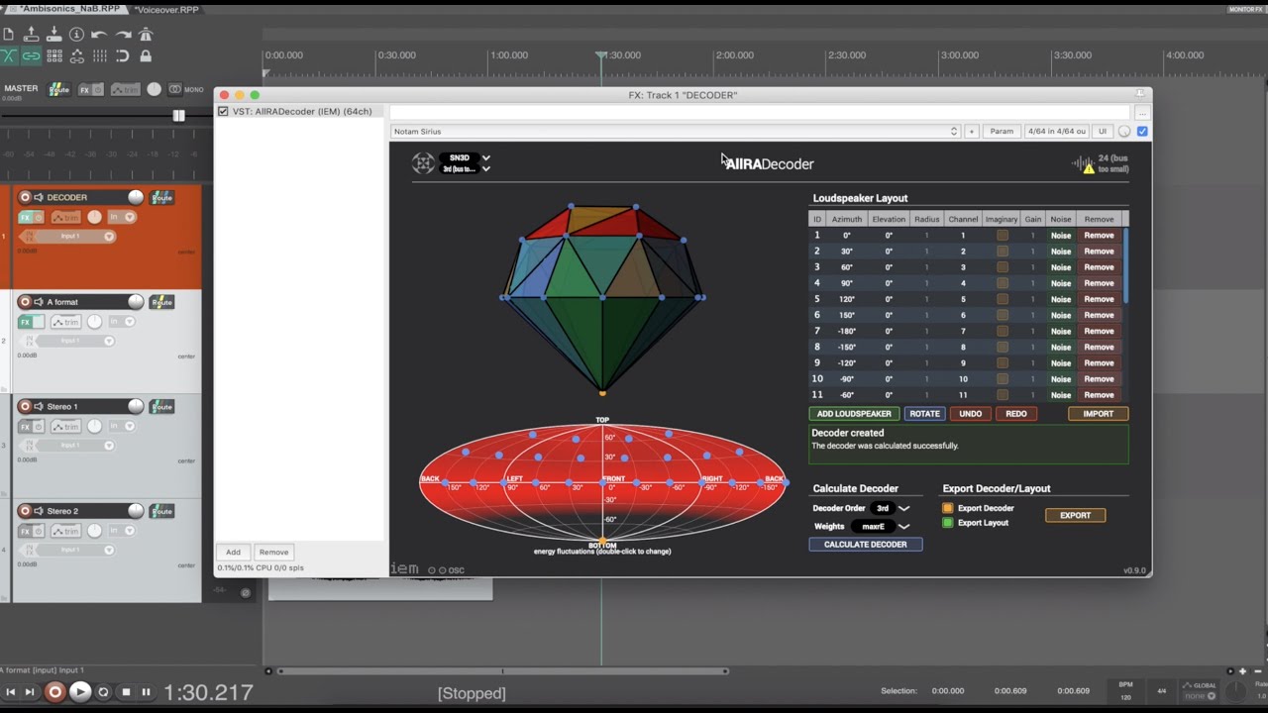
Task: Click the plugin UNDO button
Action: pyautogui.click(x=971, y=414)
